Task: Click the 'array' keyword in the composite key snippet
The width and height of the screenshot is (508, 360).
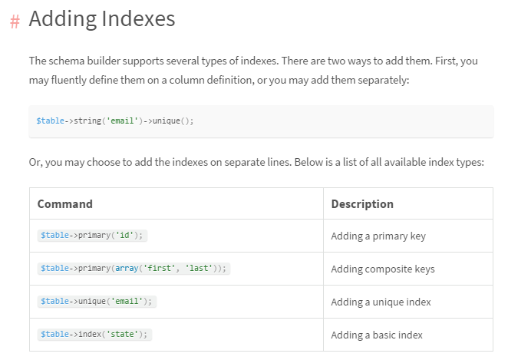Action: (127, 269)
